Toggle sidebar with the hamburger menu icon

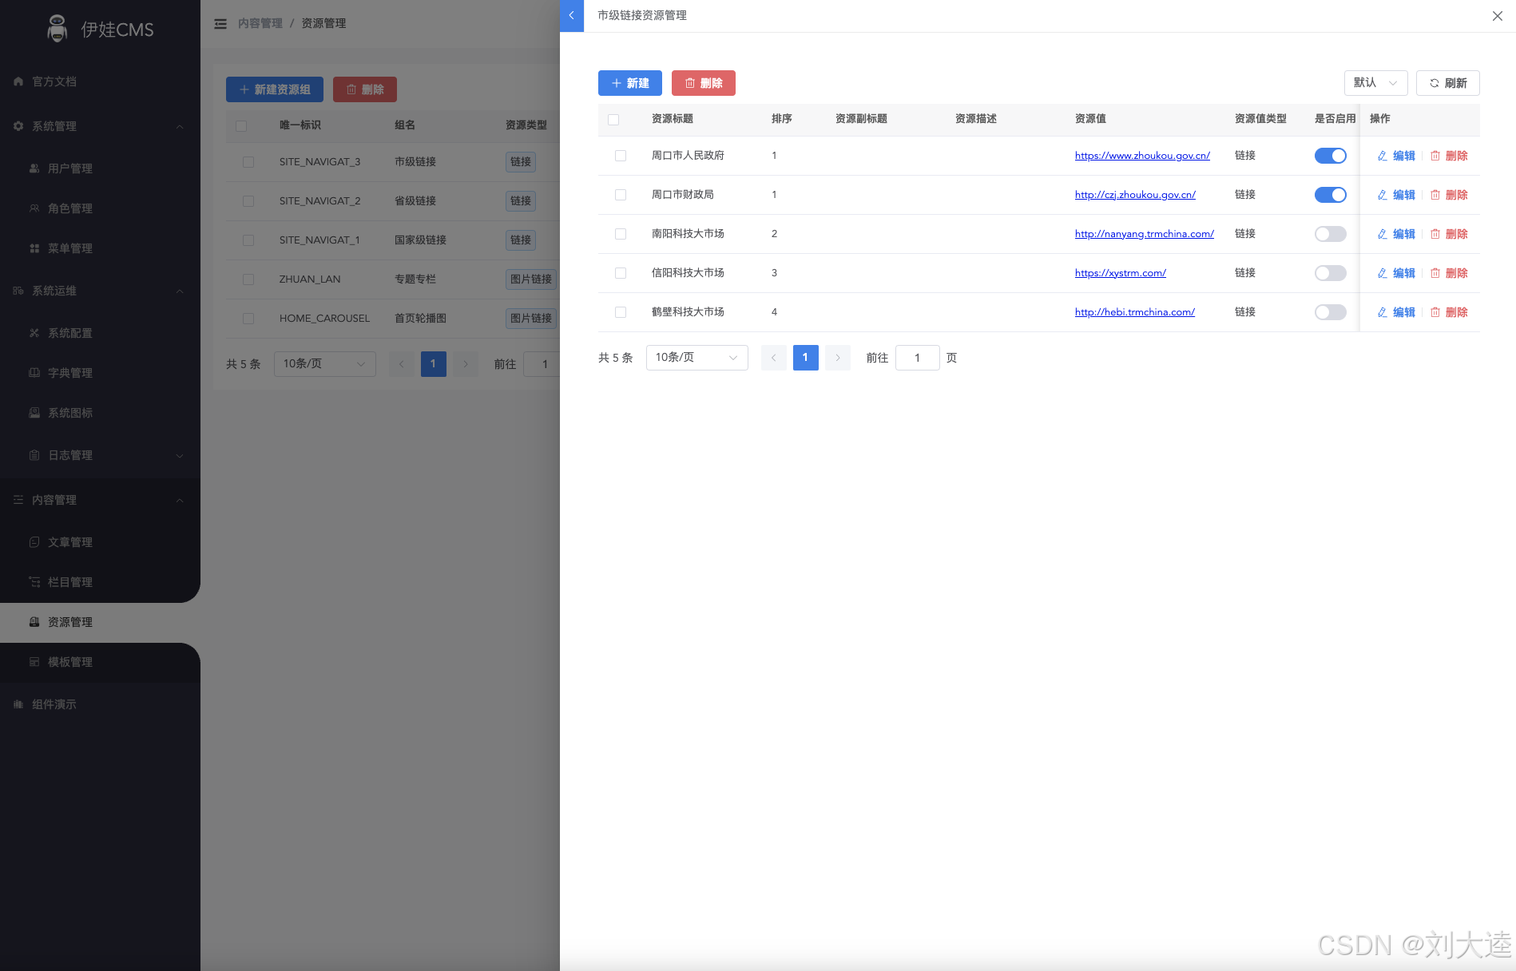coord(220,24)
